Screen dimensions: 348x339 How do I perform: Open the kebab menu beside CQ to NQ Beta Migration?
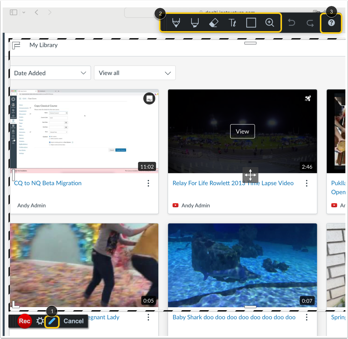click(148, 183)
